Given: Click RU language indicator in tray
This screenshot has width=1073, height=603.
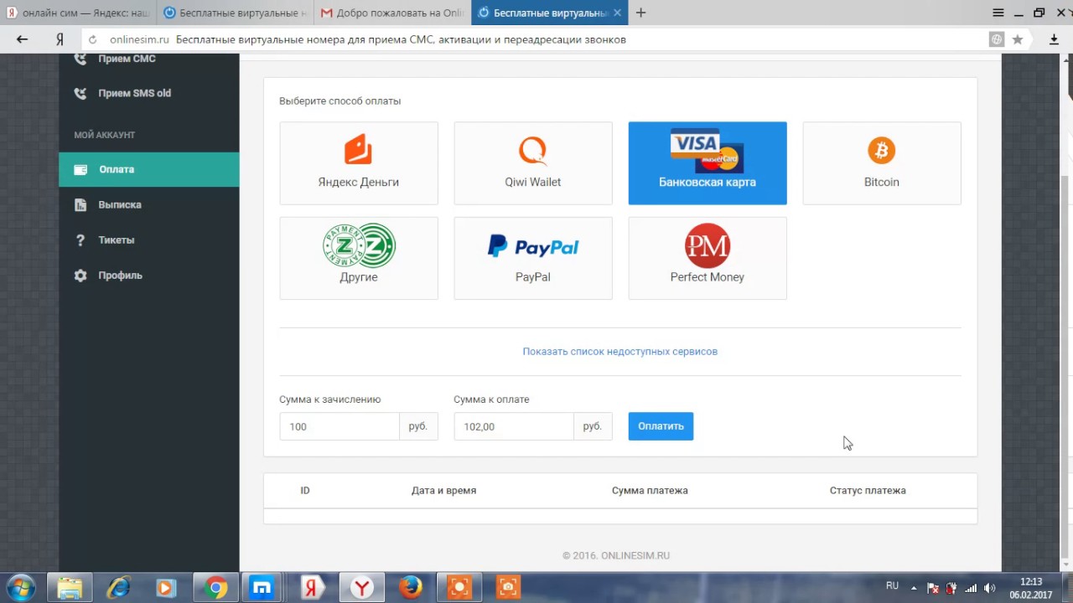Looking at the screenshot, I should [x=892, y=586].
